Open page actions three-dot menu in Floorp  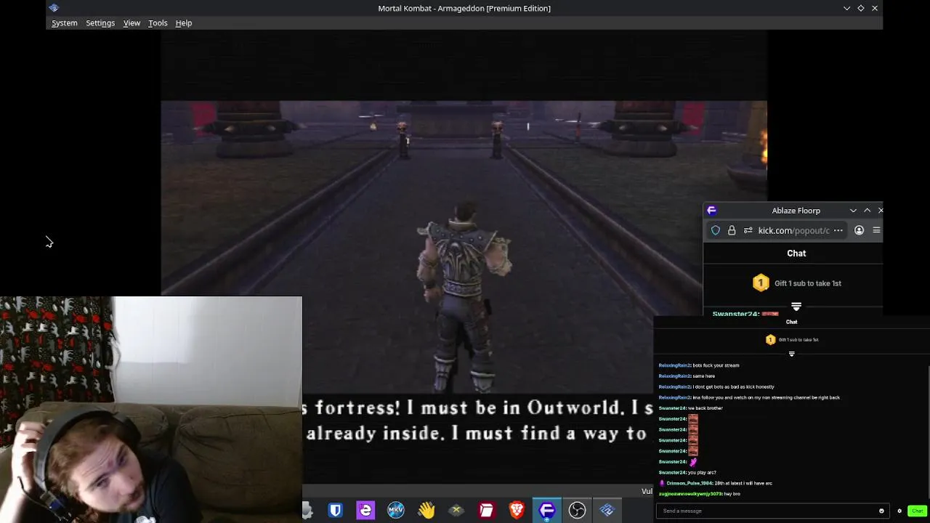(838, 230)
